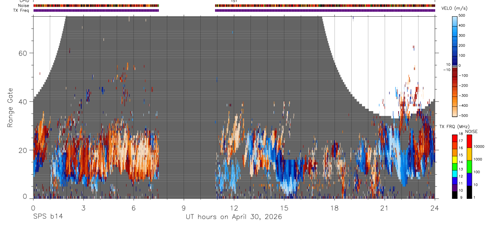Click the 'SPS b14' label

coord(48,217)
